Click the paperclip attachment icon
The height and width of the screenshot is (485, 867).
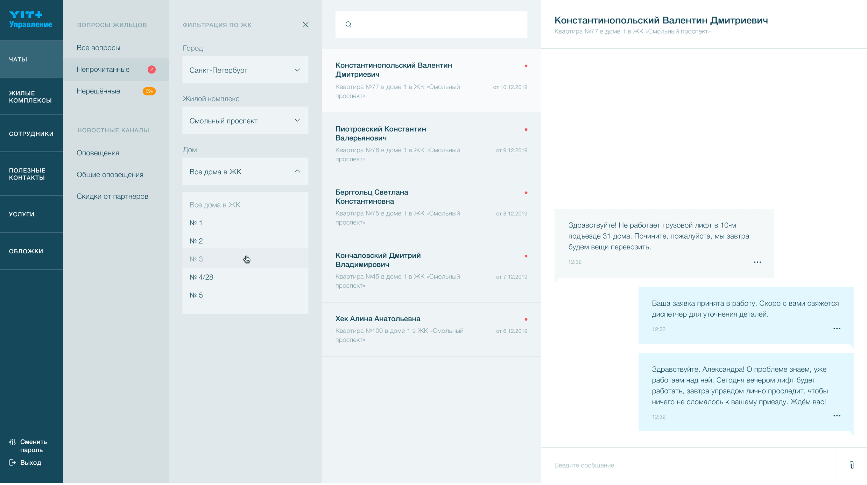coord(851,465)
